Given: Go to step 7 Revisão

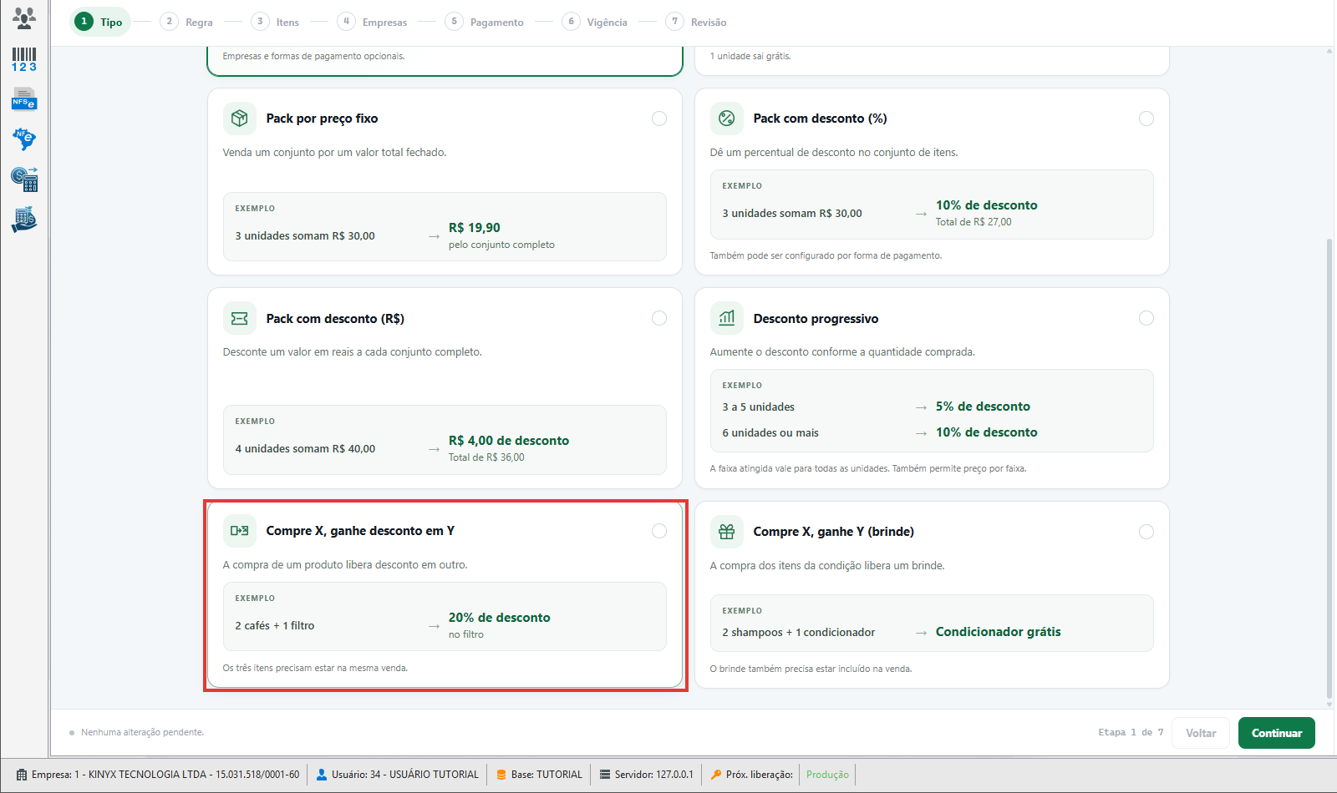Looking at the screenshot, I should (697, 22).
